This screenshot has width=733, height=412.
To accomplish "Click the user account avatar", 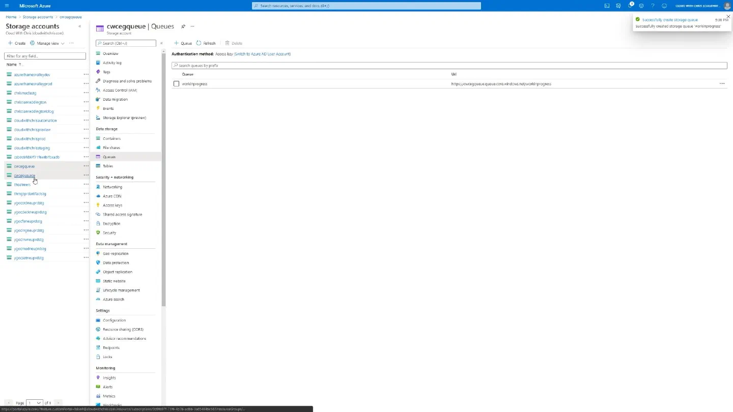I will click(x=727, y=6).
